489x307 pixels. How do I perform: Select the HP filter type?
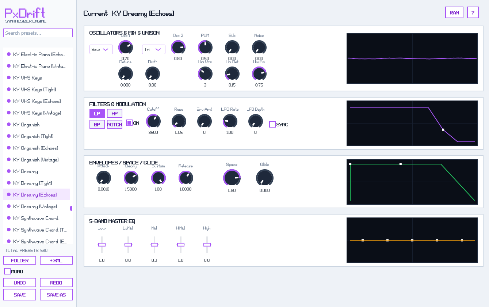(115, 113)
